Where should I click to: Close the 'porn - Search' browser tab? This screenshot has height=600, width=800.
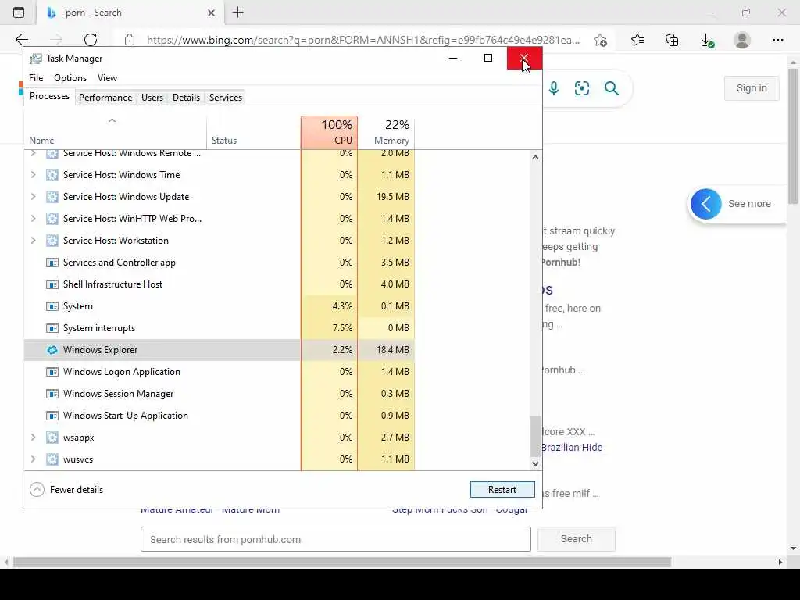211,12
